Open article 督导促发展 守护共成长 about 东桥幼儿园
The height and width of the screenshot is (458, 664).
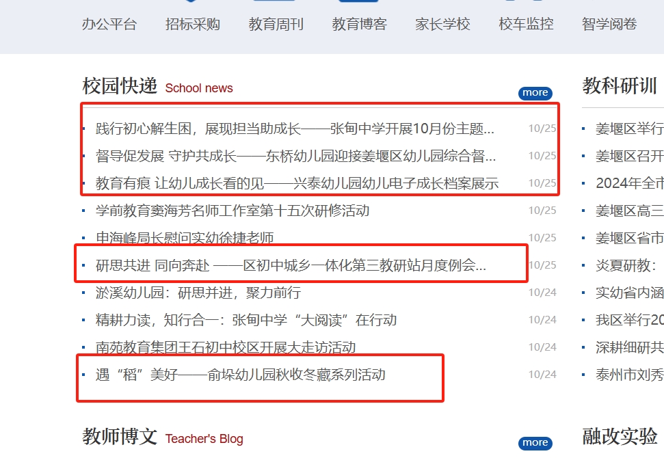coord(295,156)
